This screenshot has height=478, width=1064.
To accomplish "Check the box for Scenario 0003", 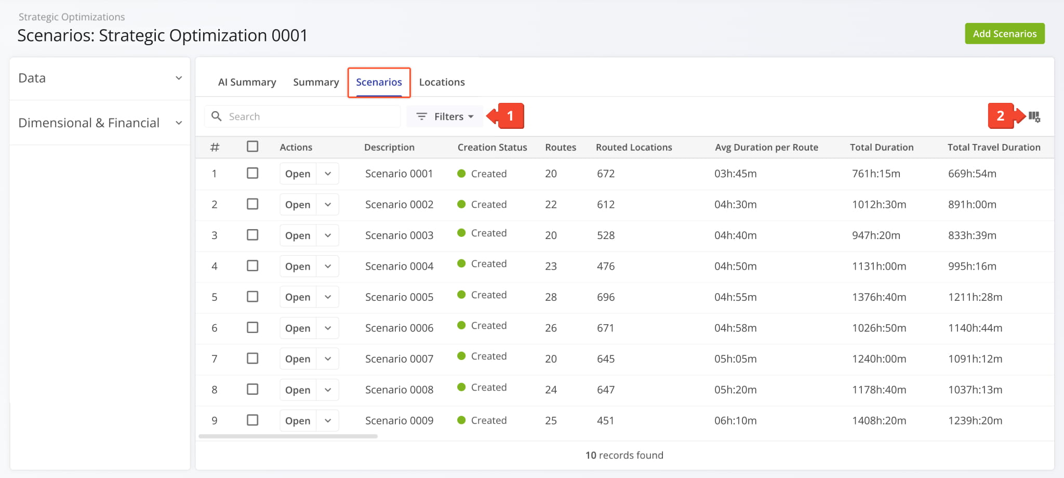I will click(x=252, y=235).
